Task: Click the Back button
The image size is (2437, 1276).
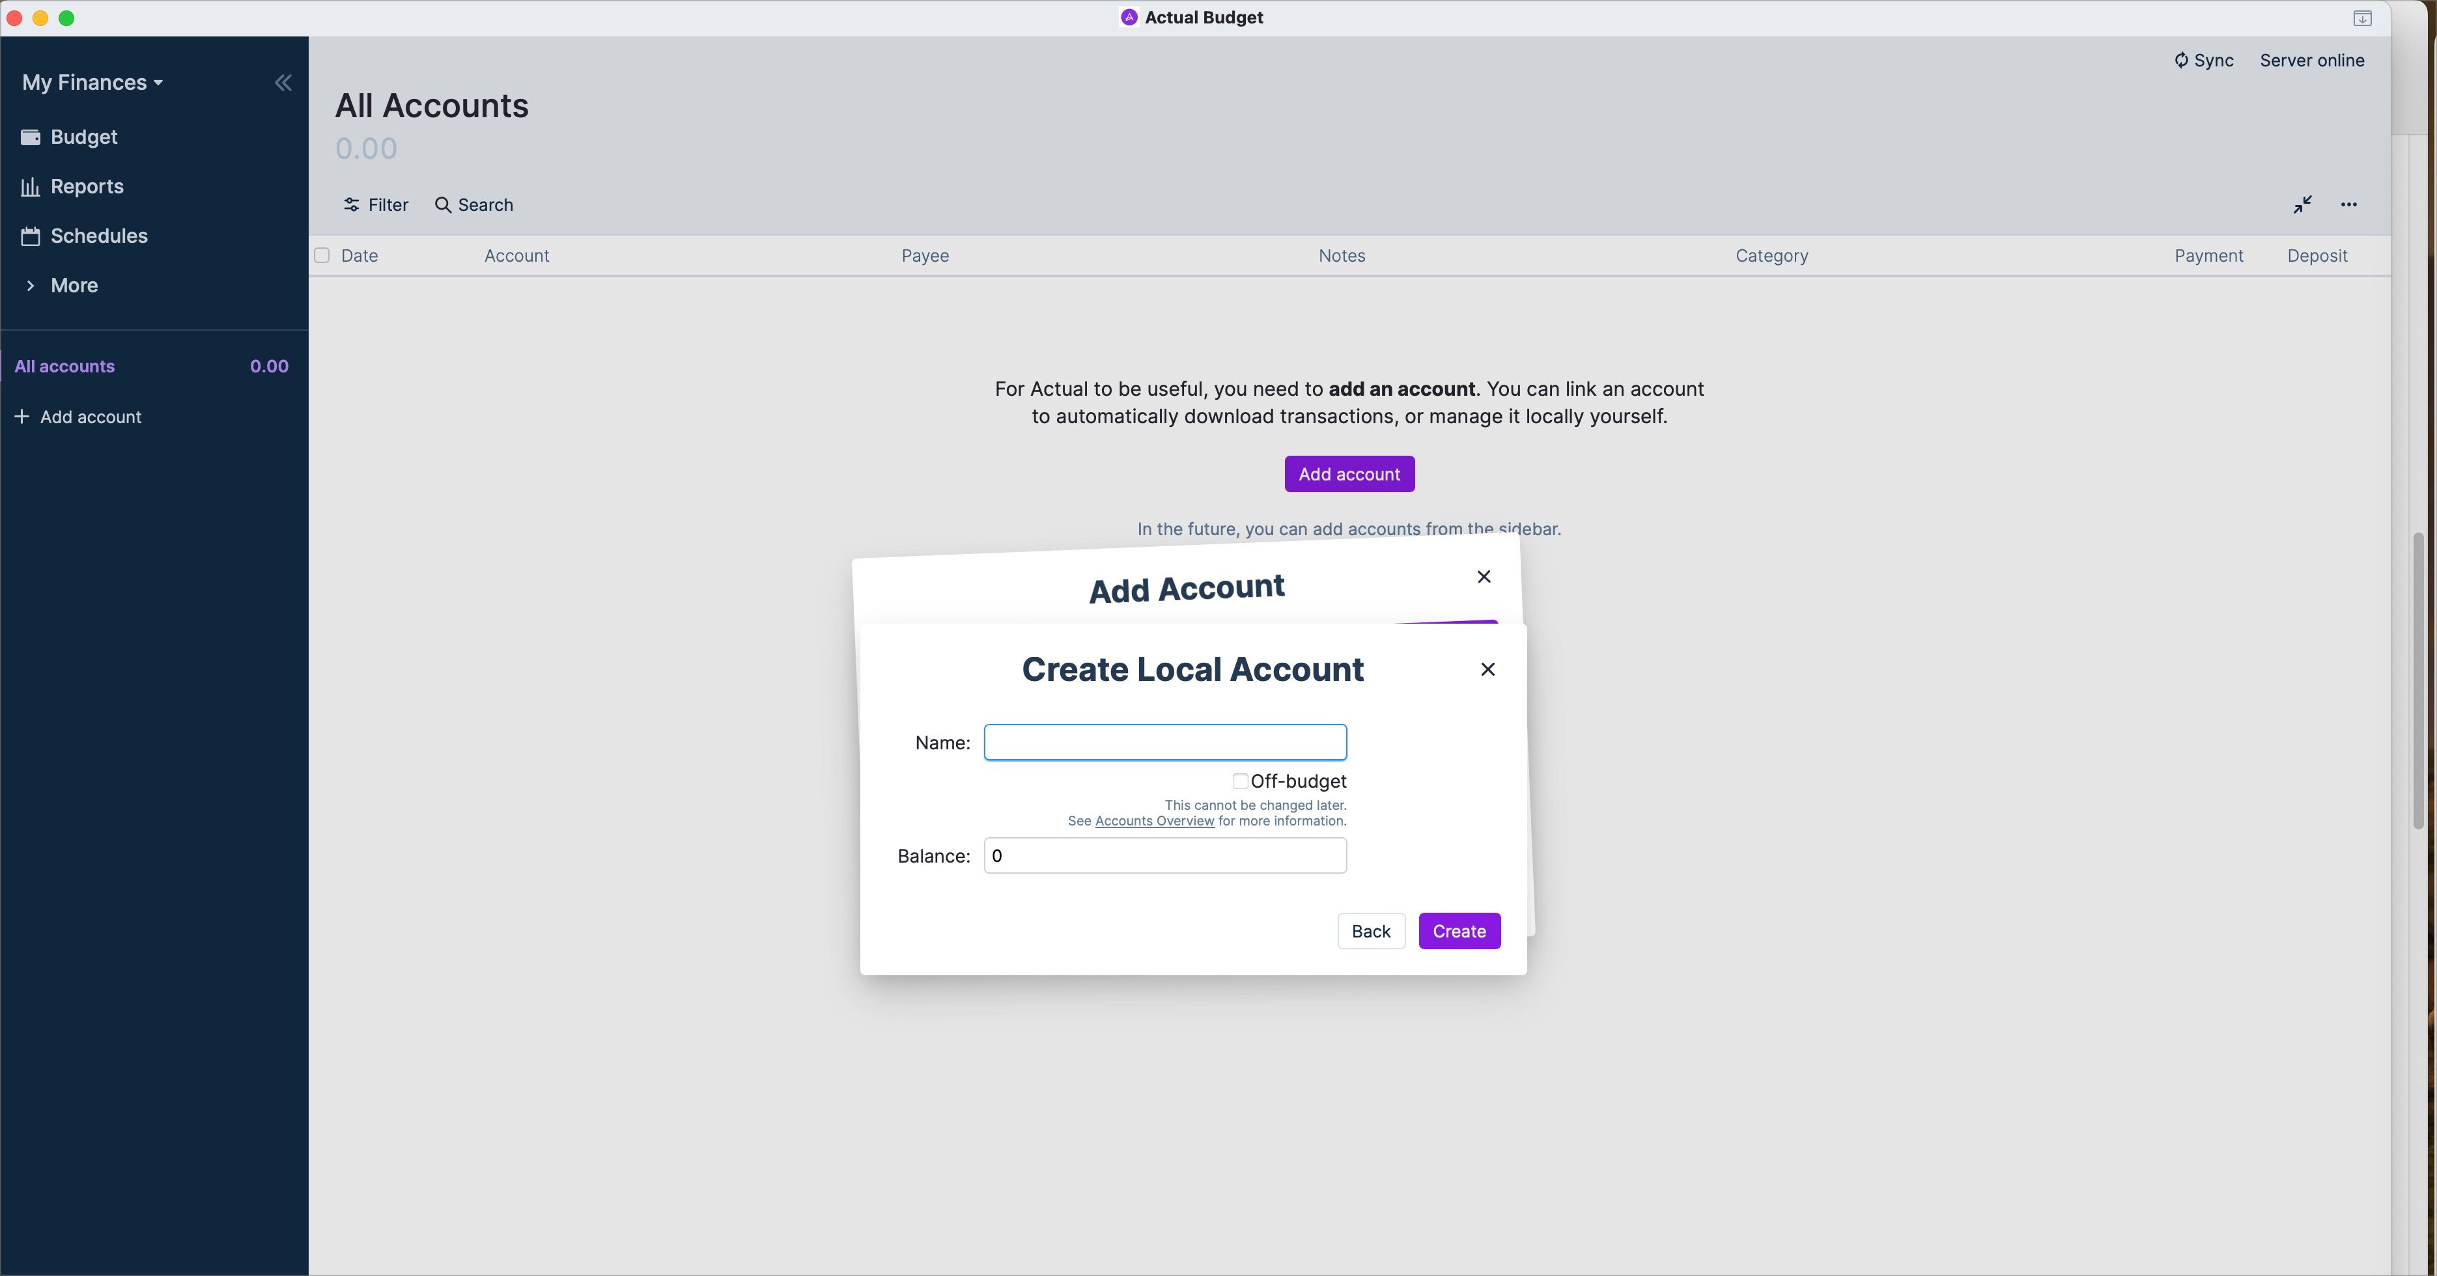Action: click(1371, 932)
